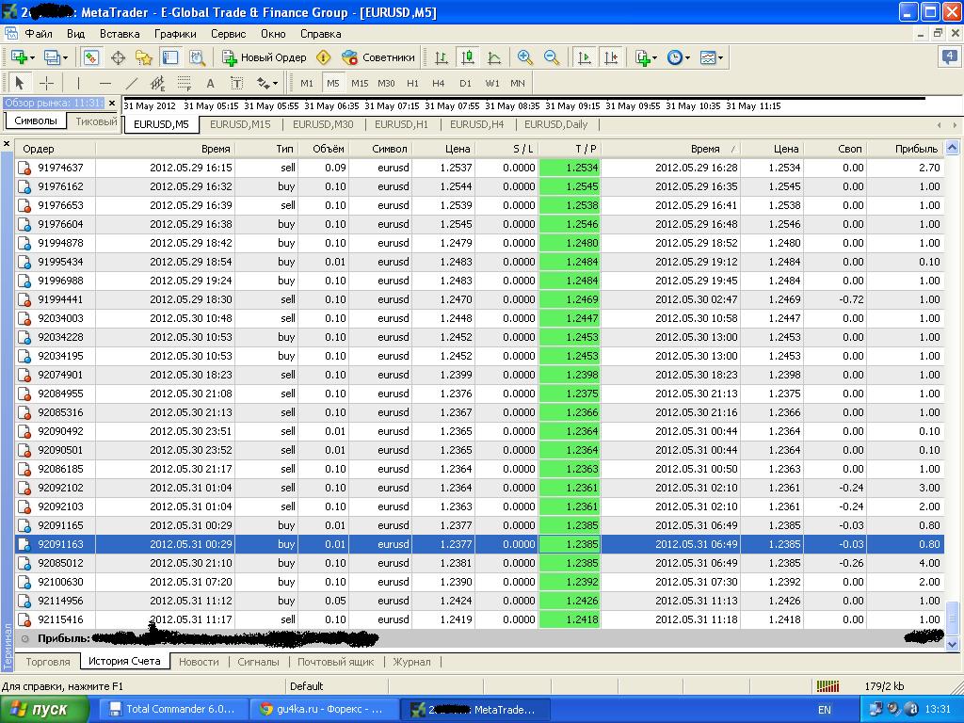Switch to EURUSD,Daily chart tab

coord(555,124)
